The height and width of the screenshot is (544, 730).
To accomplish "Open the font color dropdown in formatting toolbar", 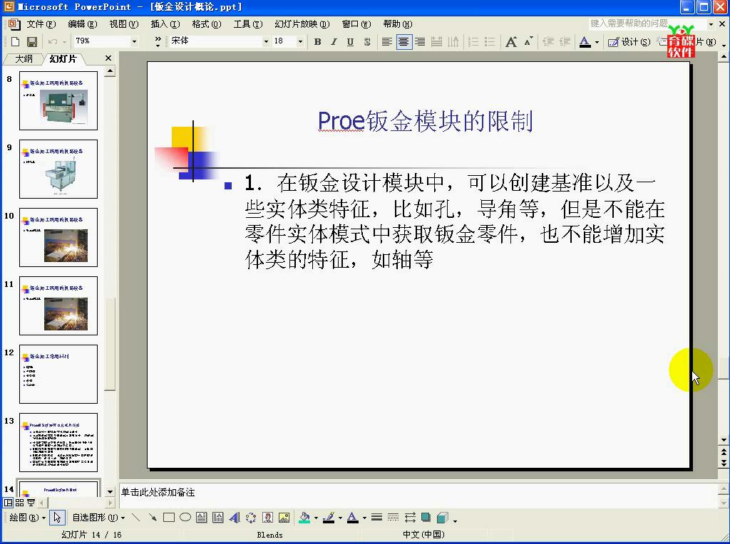I will pyautogui.click(x=597, y=42).
